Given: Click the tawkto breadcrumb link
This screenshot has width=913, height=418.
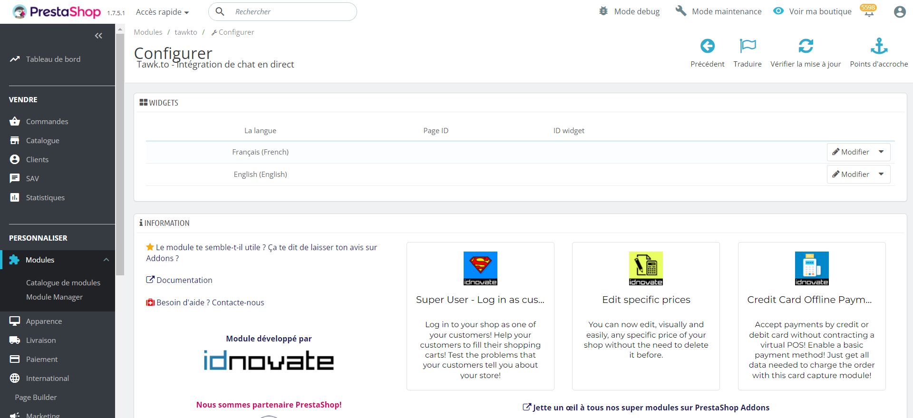Looking at the screenshot, I should click(186, 32).
